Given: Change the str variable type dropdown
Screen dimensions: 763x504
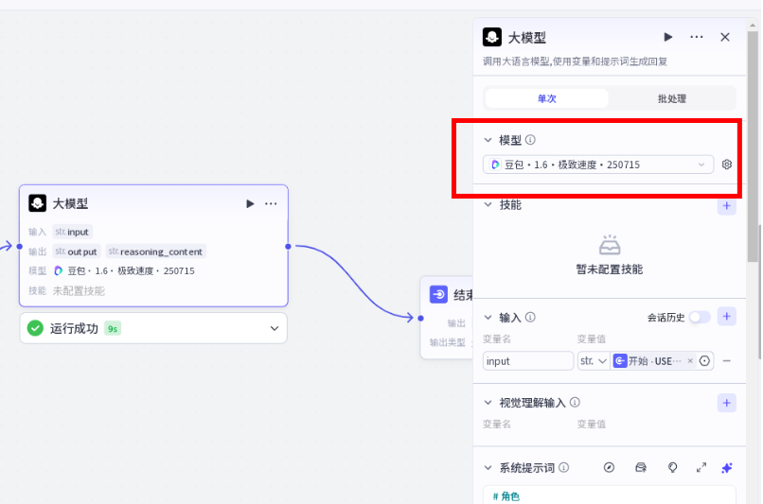Looking at the screenshot, I should coord(593,360).
